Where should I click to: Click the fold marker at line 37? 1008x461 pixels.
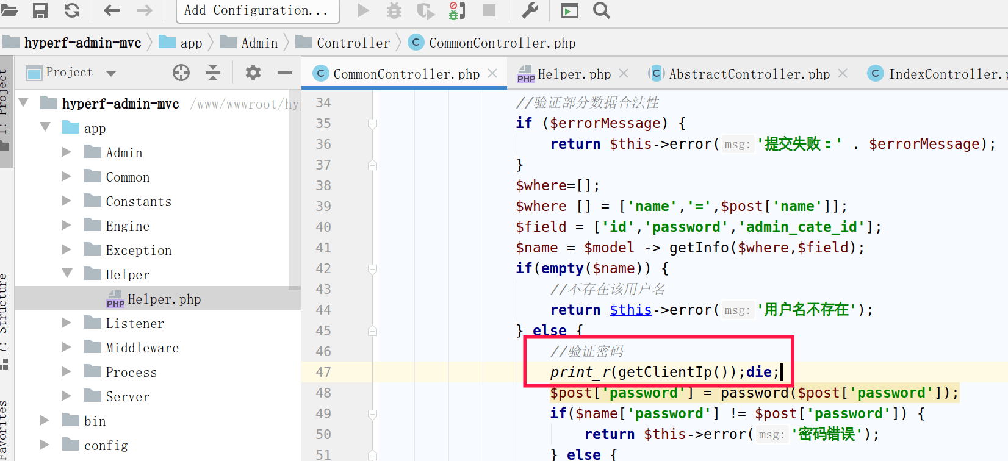coord(372,165)
